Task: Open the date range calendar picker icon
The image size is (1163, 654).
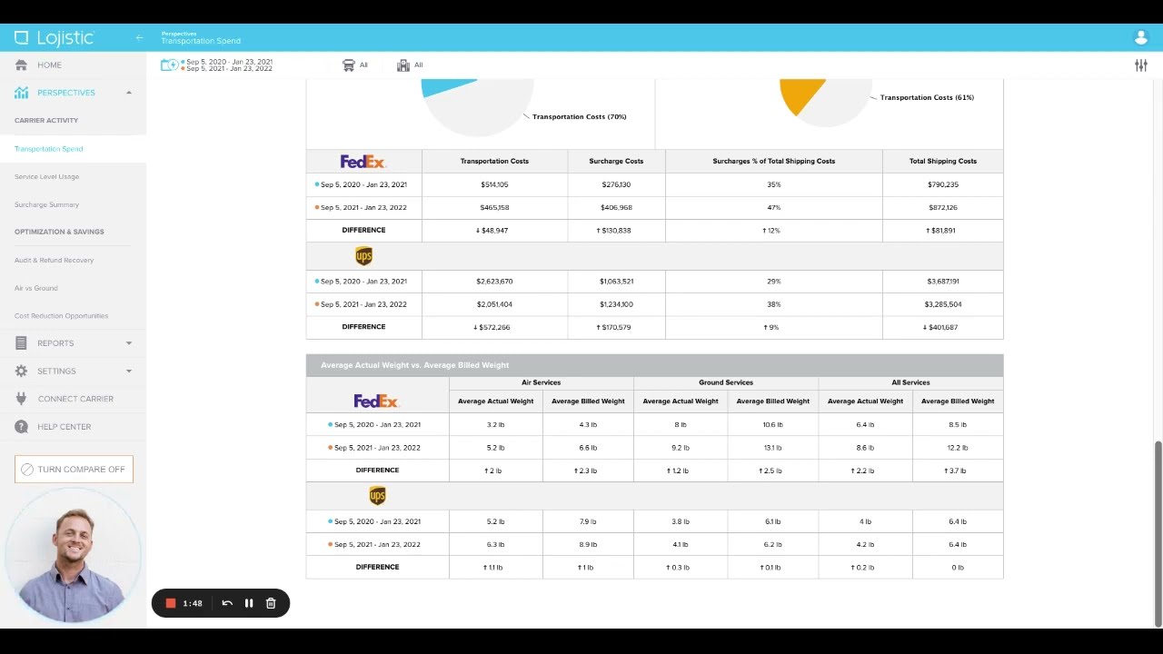Action: coord(169,64)
